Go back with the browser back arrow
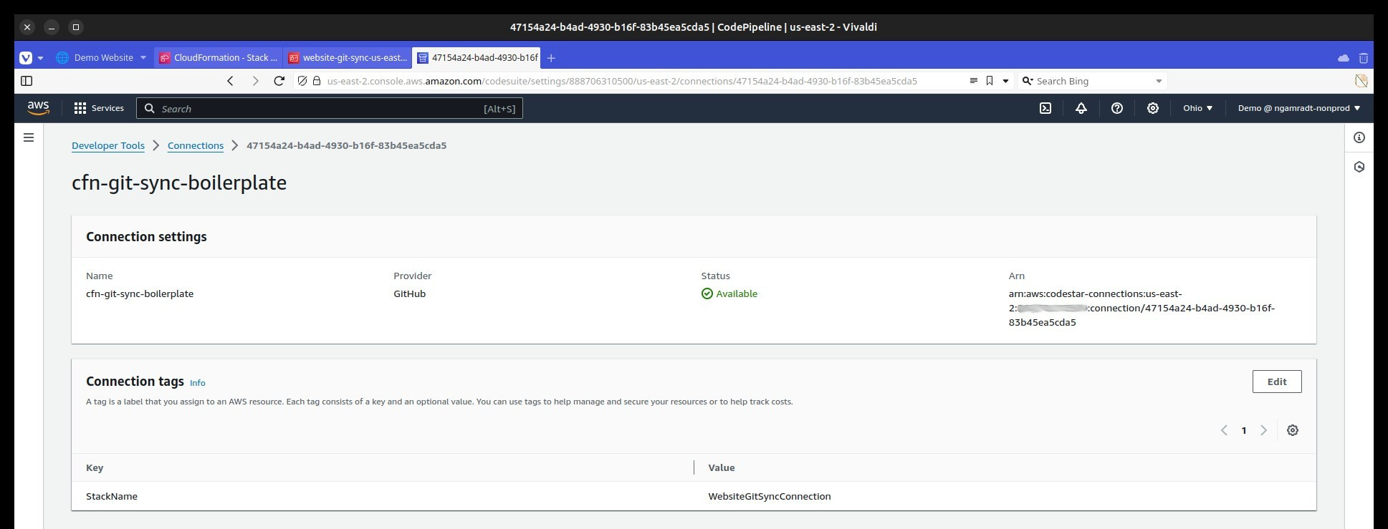 click(230, 81)
